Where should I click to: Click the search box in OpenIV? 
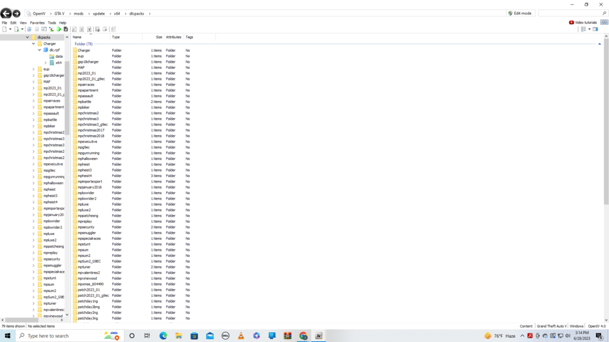click(572, 13)
